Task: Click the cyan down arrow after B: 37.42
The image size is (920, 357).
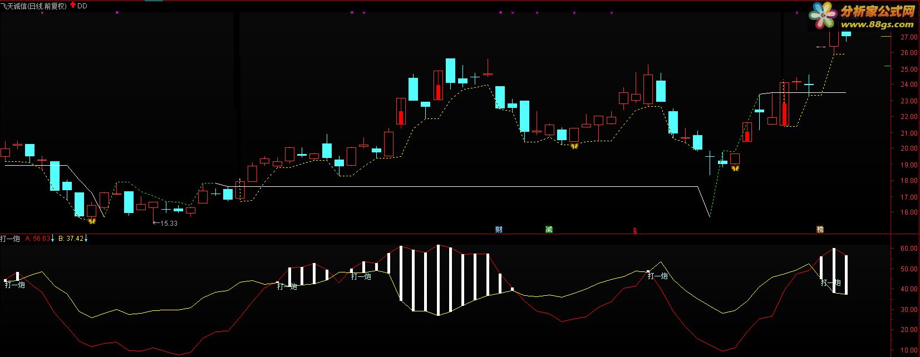Action: [86, 239]
